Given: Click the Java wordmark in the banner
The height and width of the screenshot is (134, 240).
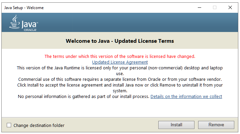Looking at the screenshot, I should (30, 25).
